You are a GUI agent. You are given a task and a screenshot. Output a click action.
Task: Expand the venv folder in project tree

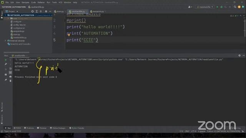(8, 18)
